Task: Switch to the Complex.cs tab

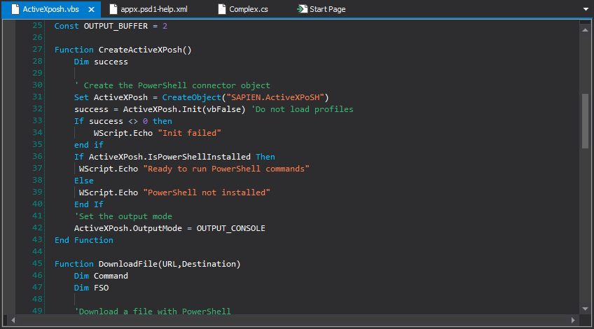Action: (x=249, y=9)
